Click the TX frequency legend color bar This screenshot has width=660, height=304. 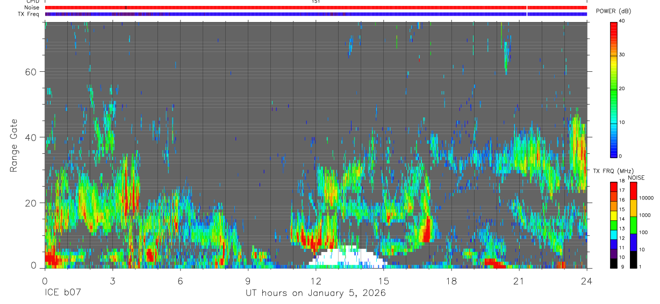tap(614, 225)
